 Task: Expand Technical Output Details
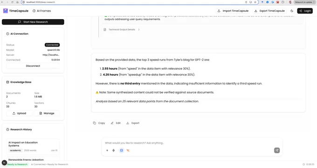point(122,29)
